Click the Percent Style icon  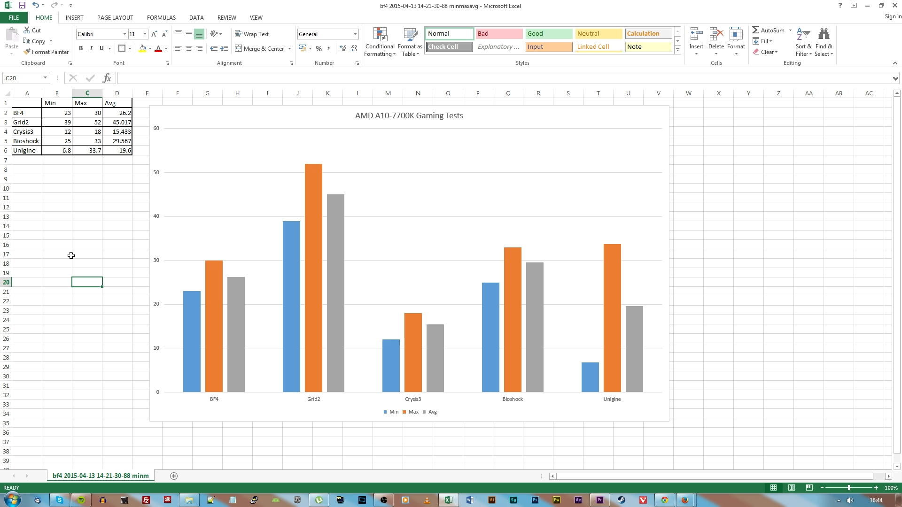click(319, 48)
